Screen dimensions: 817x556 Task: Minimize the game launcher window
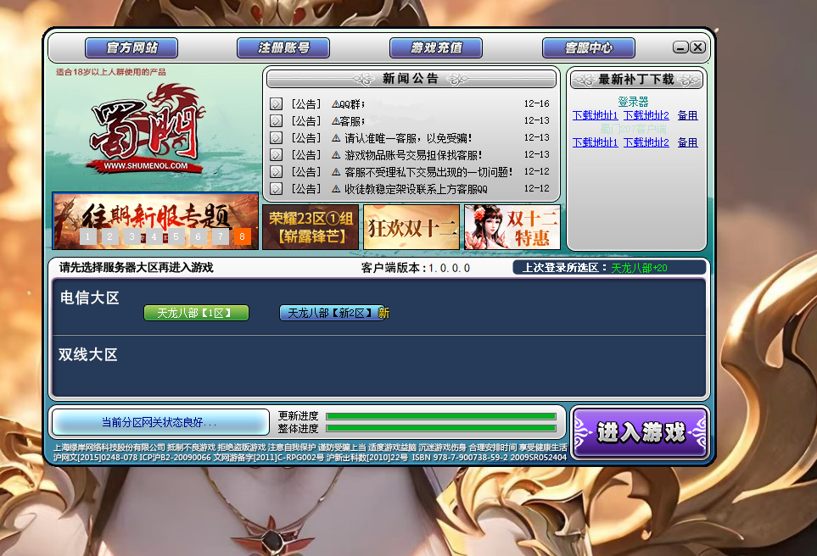click(x=680, y=47)
